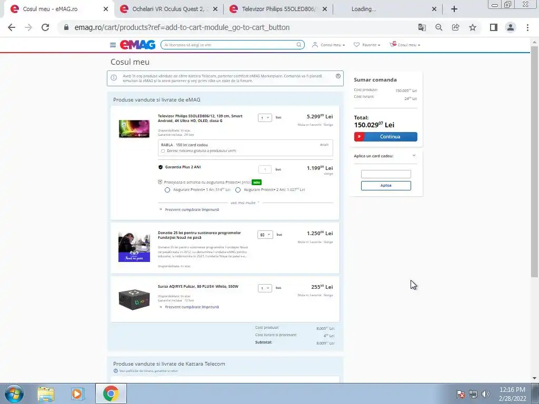Check 'Doresc ridicarea gratuita a produsului vechi'
The width and height of the screenshot is (539, 404).
[163, 151]
